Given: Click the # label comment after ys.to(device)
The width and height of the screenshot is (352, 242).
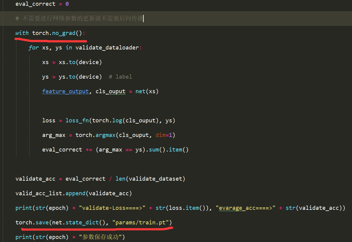Looking at the screenshot, I should 120,77.
